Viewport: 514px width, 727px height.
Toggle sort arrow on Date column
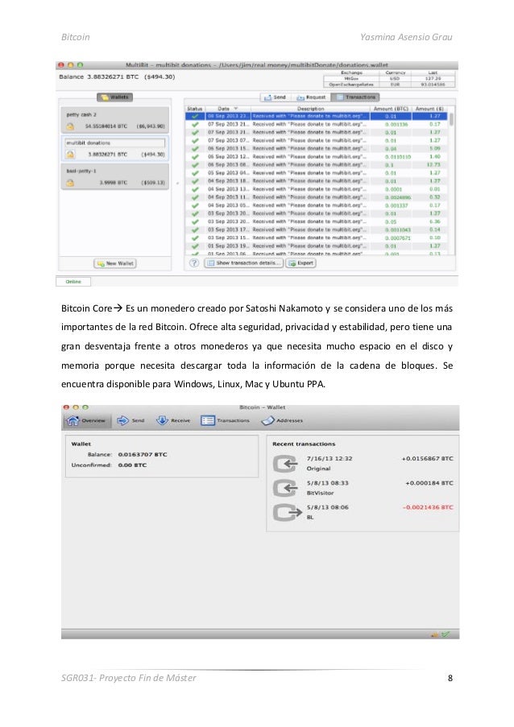coord(236,109)
